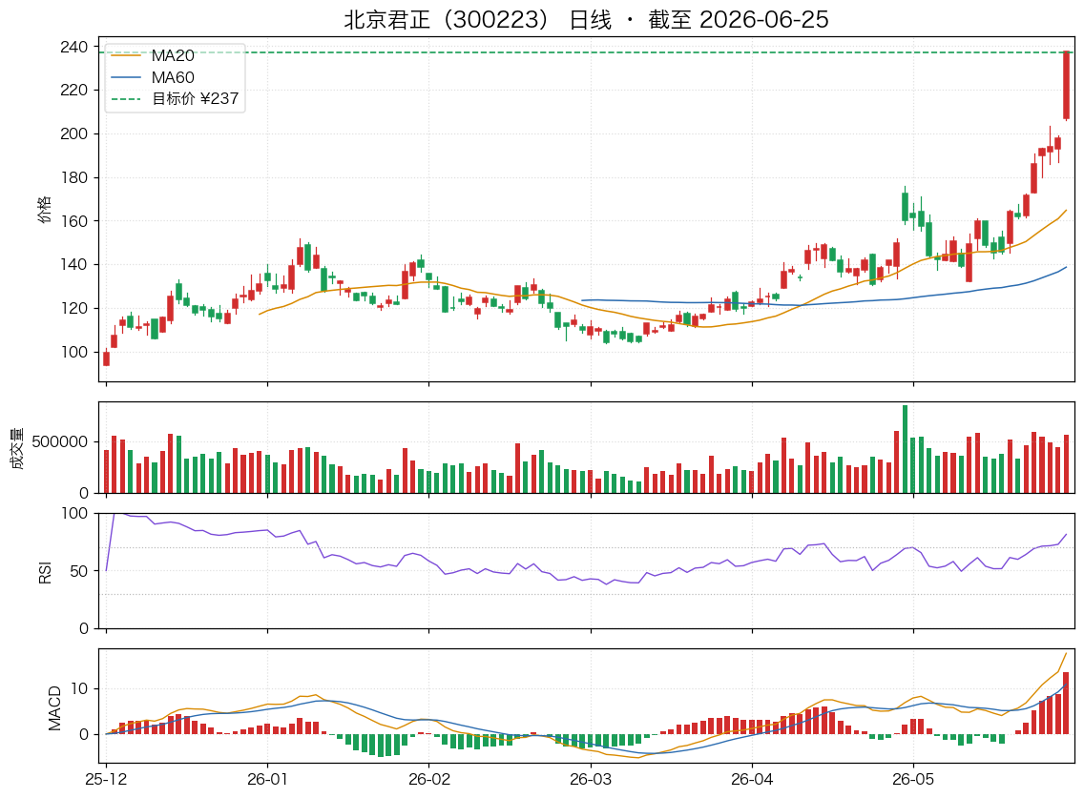Image resolution: width=1084 pixels, height=798 pixels.
Task: Click the 价格 y-axis label
Action: pos(44,210)
